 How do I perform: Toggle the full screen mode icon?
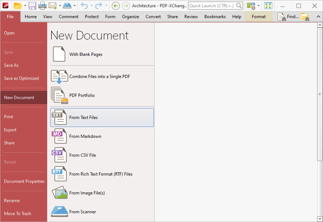tap(268, 6)
